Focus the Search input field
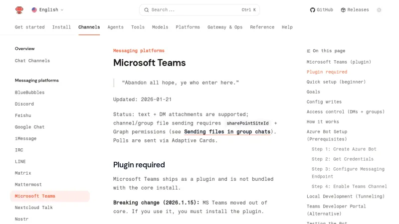The width and height of the screenshot is (399, 224). 199,10
